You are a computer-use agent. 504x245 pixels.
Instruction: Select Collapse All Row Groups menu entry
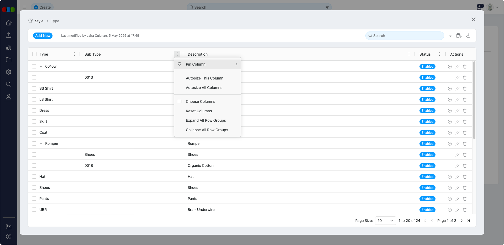[207, 130]
